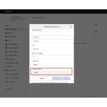Screen dimensions: 107x107
Task: Click the Cancel button
Action: [42, 78]
